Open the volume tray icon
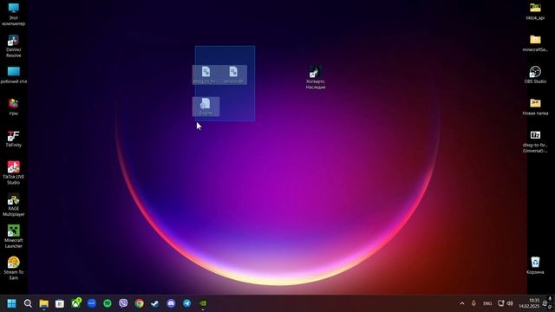555x312 pixels. (510, 303)
